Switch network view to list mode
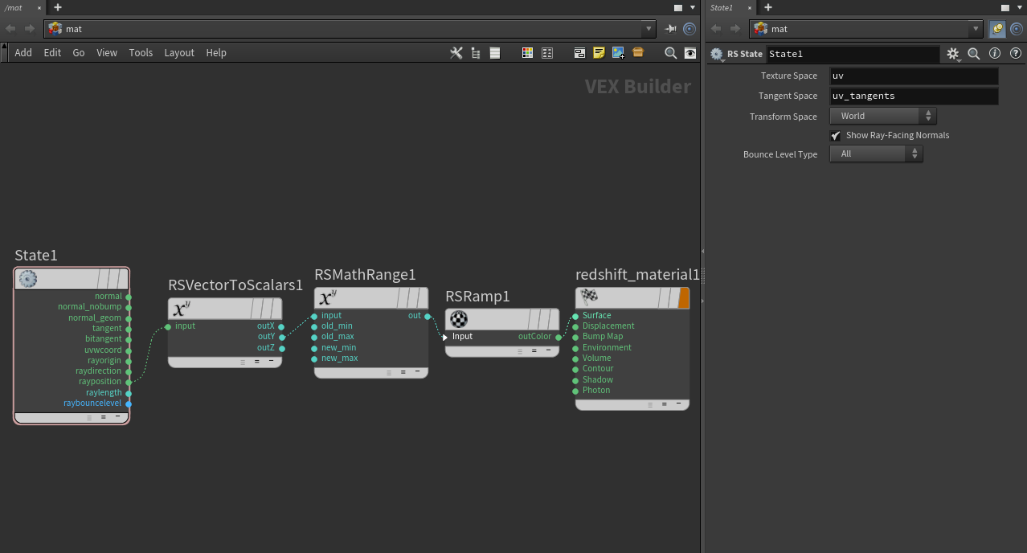The width and height of the screenshot is (1027, 553). point(495,53)
